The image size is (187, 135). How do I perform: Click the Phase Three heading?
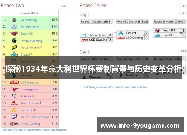point(93,6)
